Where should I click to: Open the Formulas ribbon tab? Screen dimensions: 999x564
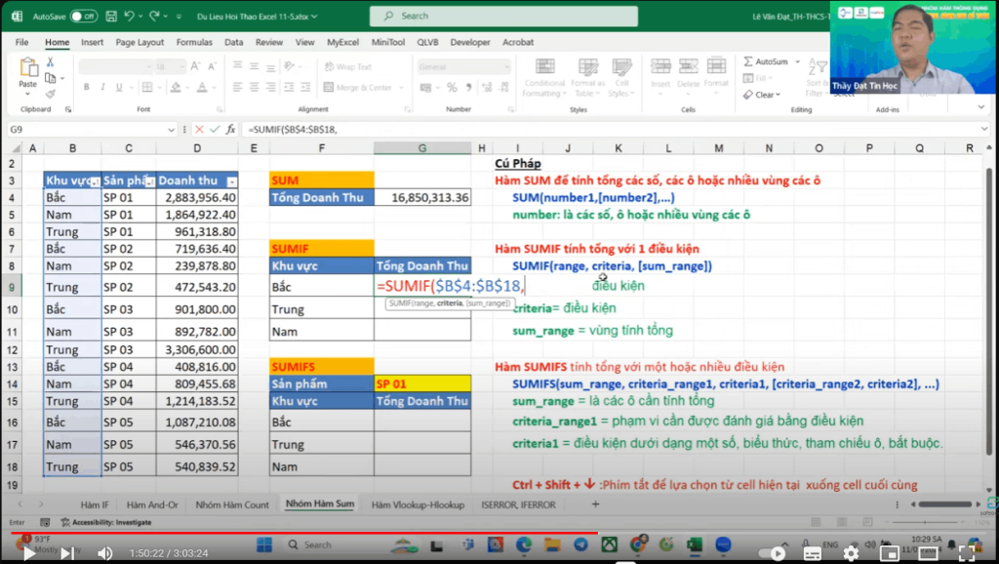point(194,42)
